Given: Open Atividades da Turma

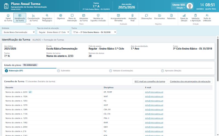Looking at the screenshot, I should pos(84,18).
